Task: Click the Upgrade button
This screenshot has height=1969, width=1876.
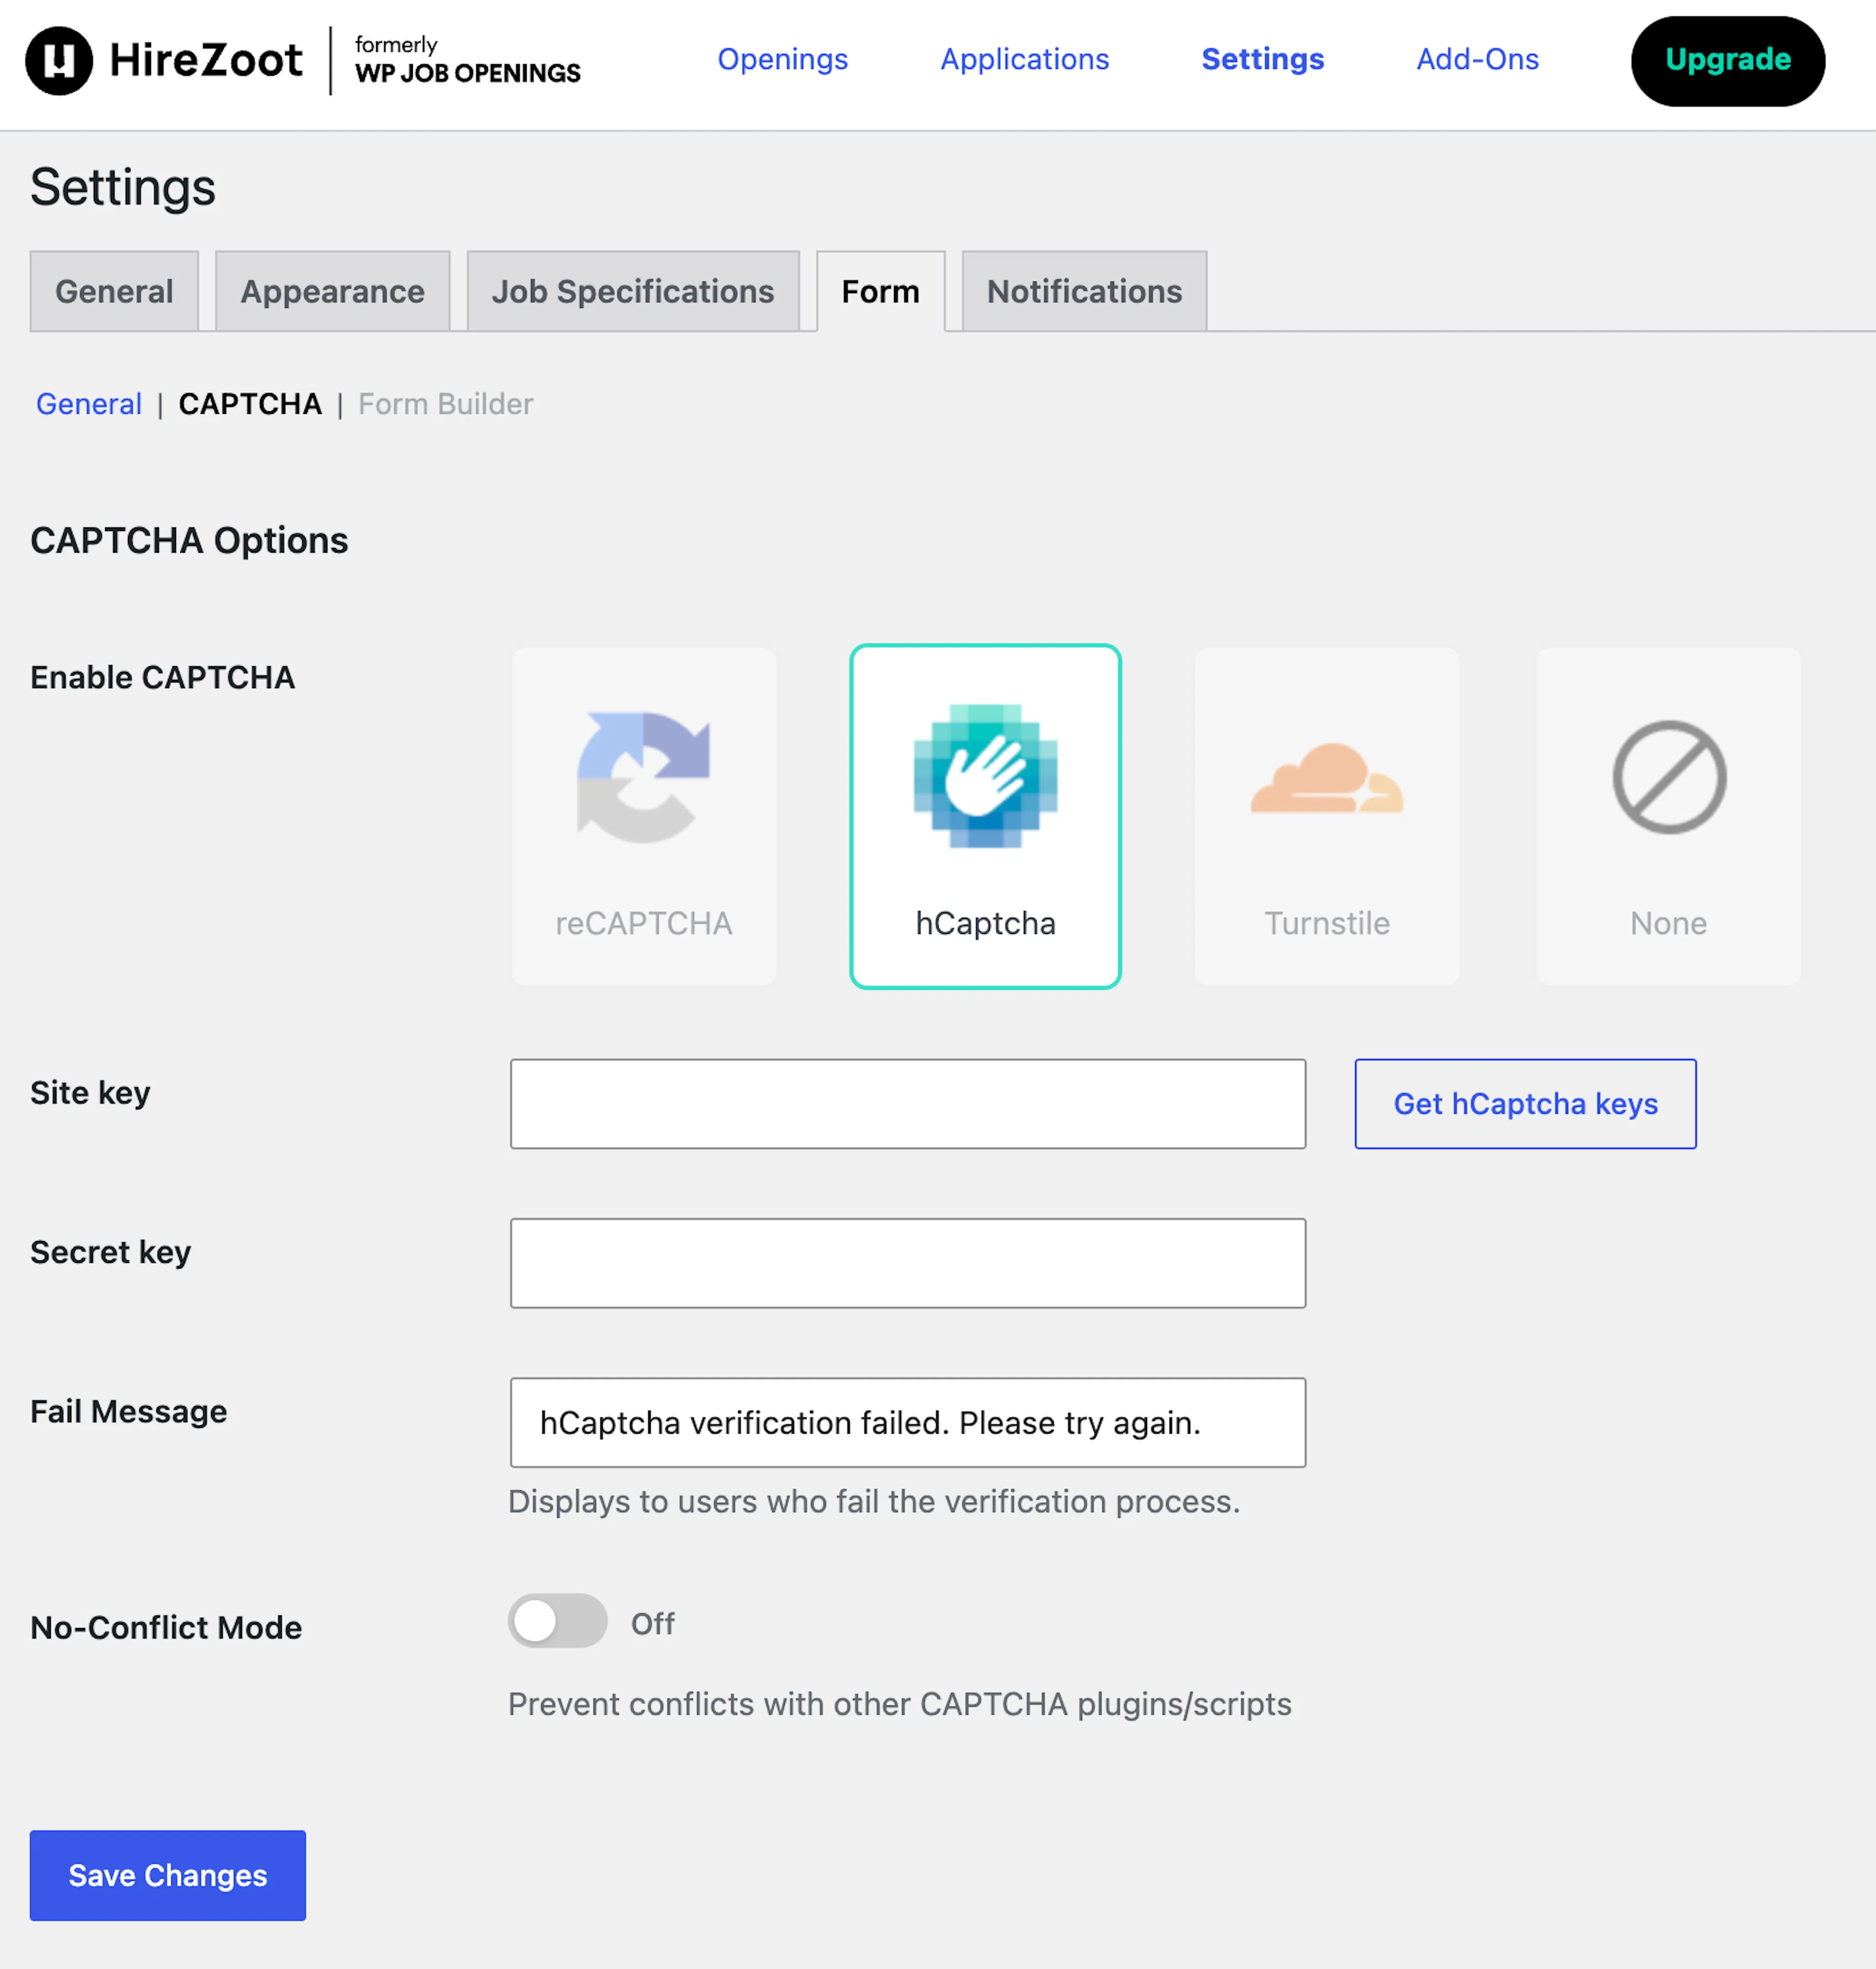Action: coord(1727,61)
